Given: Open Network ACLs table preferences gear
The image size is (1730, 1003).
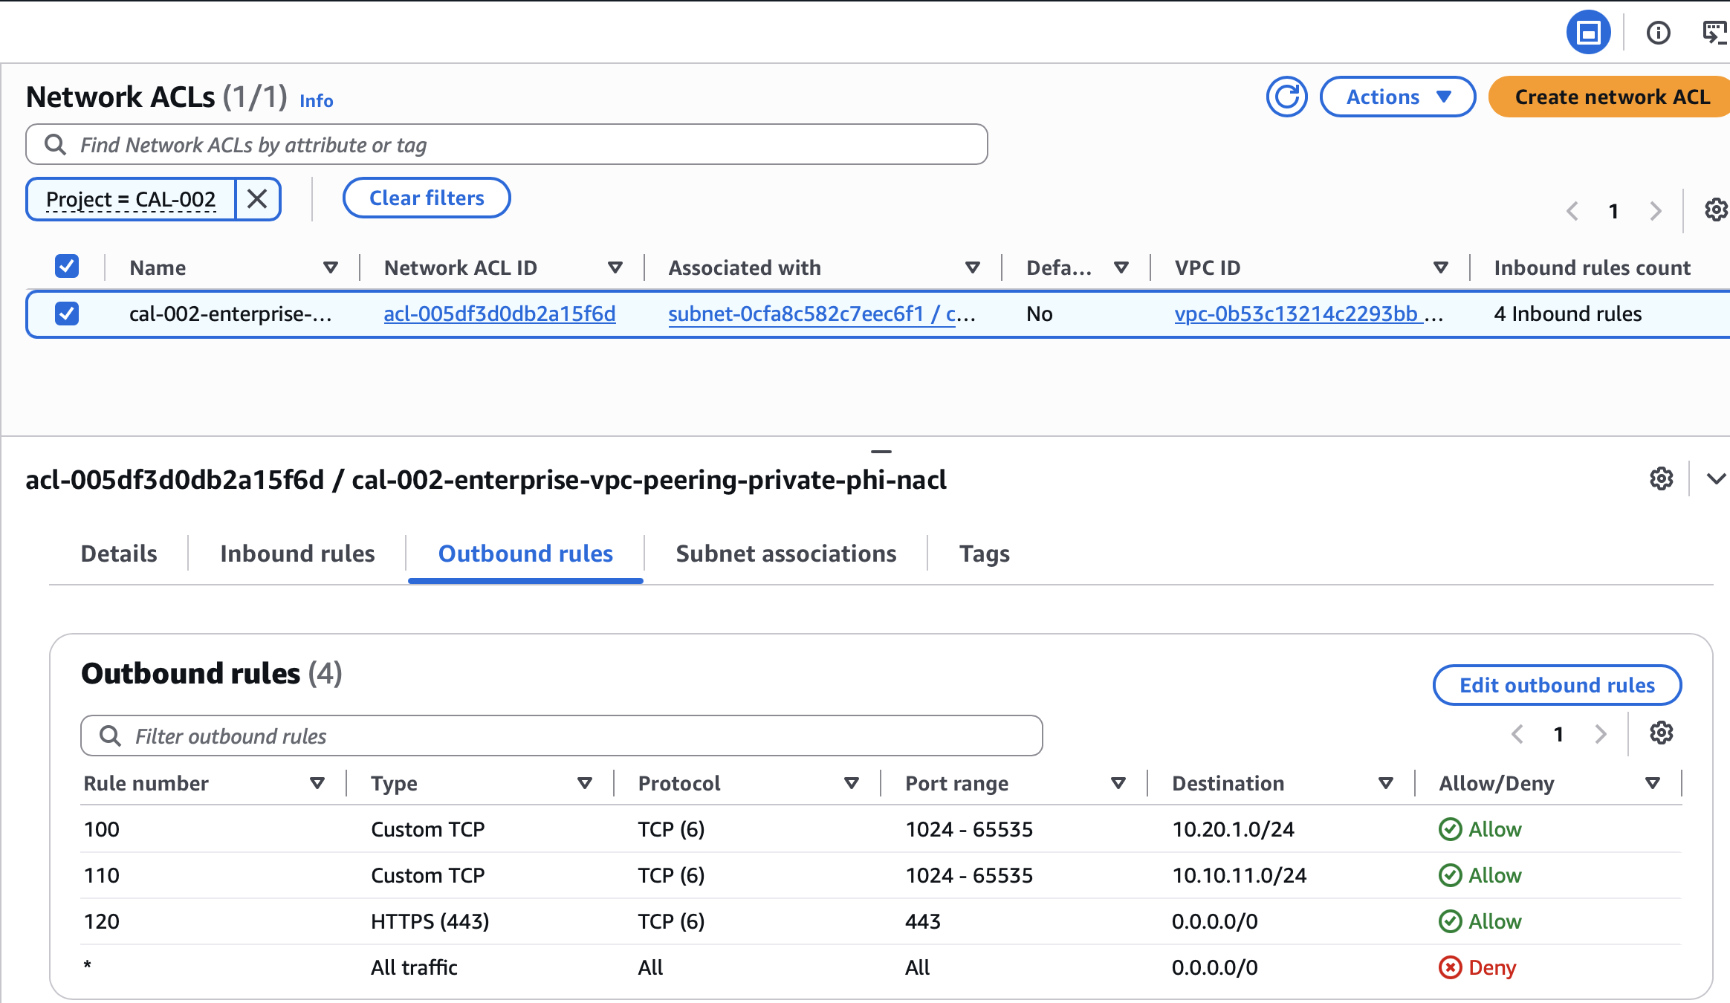Looking at the screenshot, I should coord(1715,210).
